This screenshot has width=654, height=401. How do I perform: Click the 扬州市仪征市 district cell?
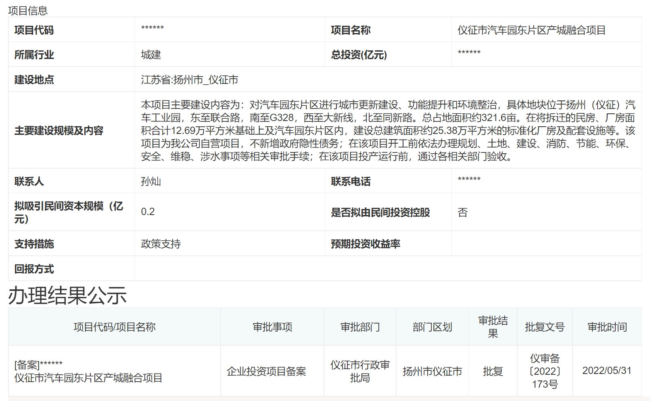coord(433,372)
